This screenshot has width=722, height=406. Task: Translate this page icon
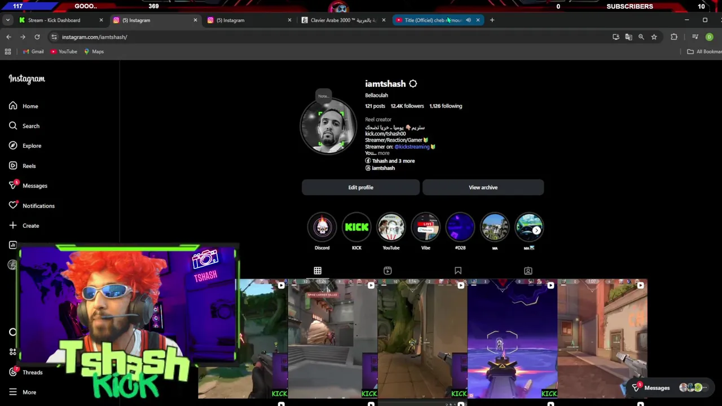(x=628, y=37)
